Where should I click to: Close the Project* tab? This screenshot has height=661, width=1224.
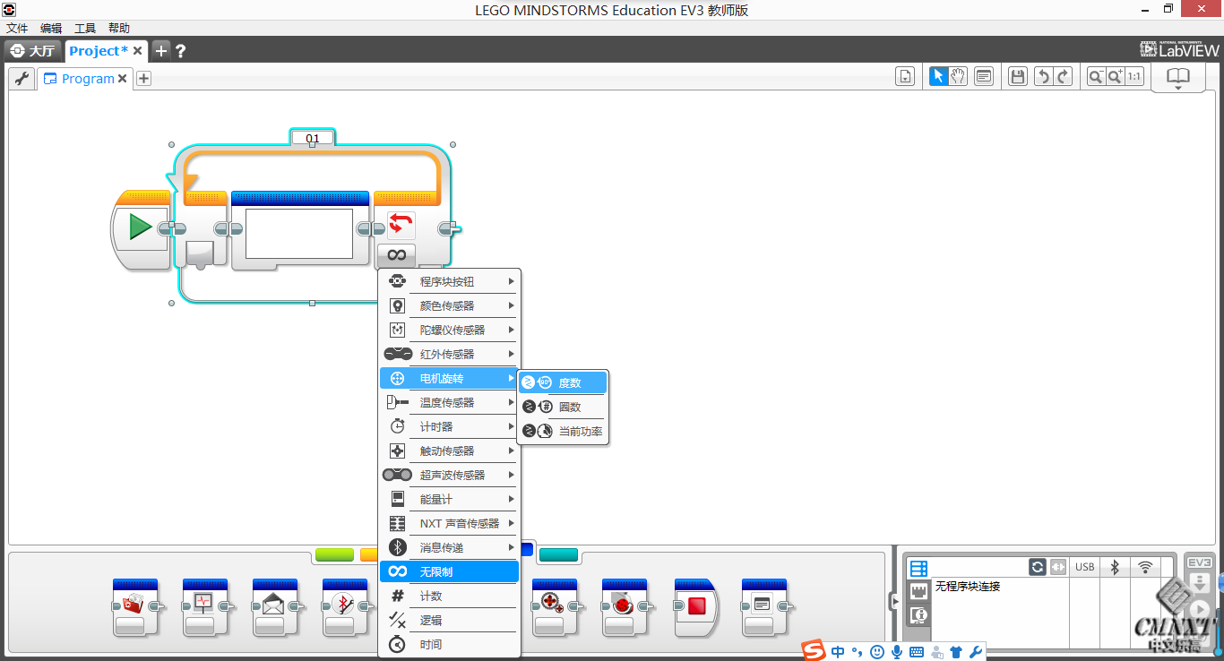coord(138,51)
